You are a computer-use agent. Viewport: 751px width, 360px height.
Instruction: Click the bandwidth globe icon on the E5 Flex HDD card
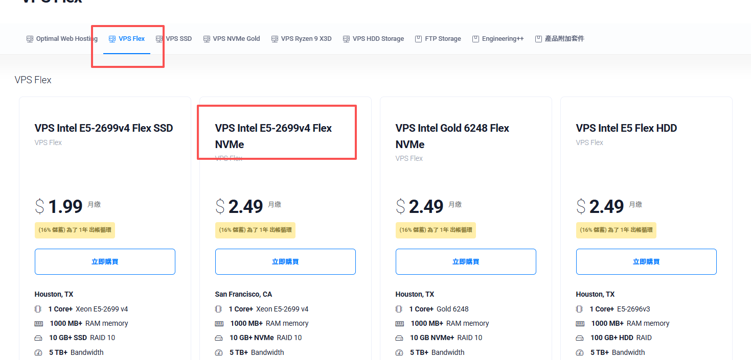click(579, 352)
